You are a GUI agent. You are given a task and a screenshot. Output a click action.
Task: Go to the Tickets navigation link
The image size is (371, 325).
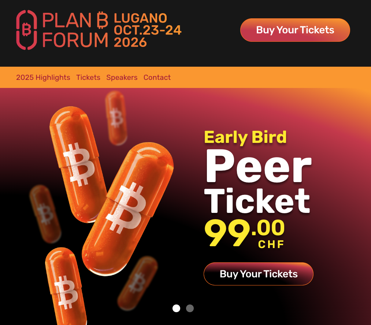coord(88,77)
